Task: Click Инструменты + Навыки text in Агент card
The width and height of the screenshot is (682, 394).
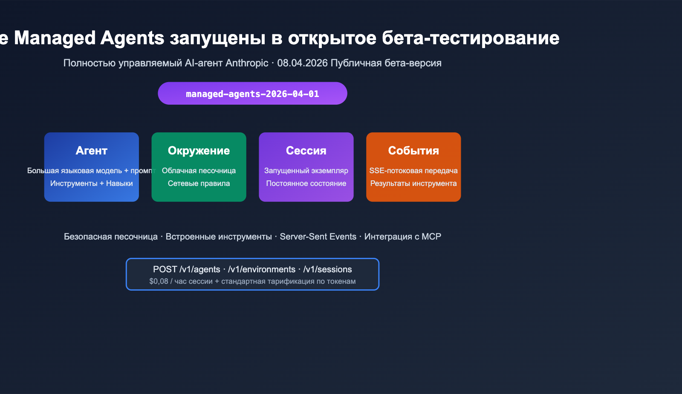Action: coord(91,183)
